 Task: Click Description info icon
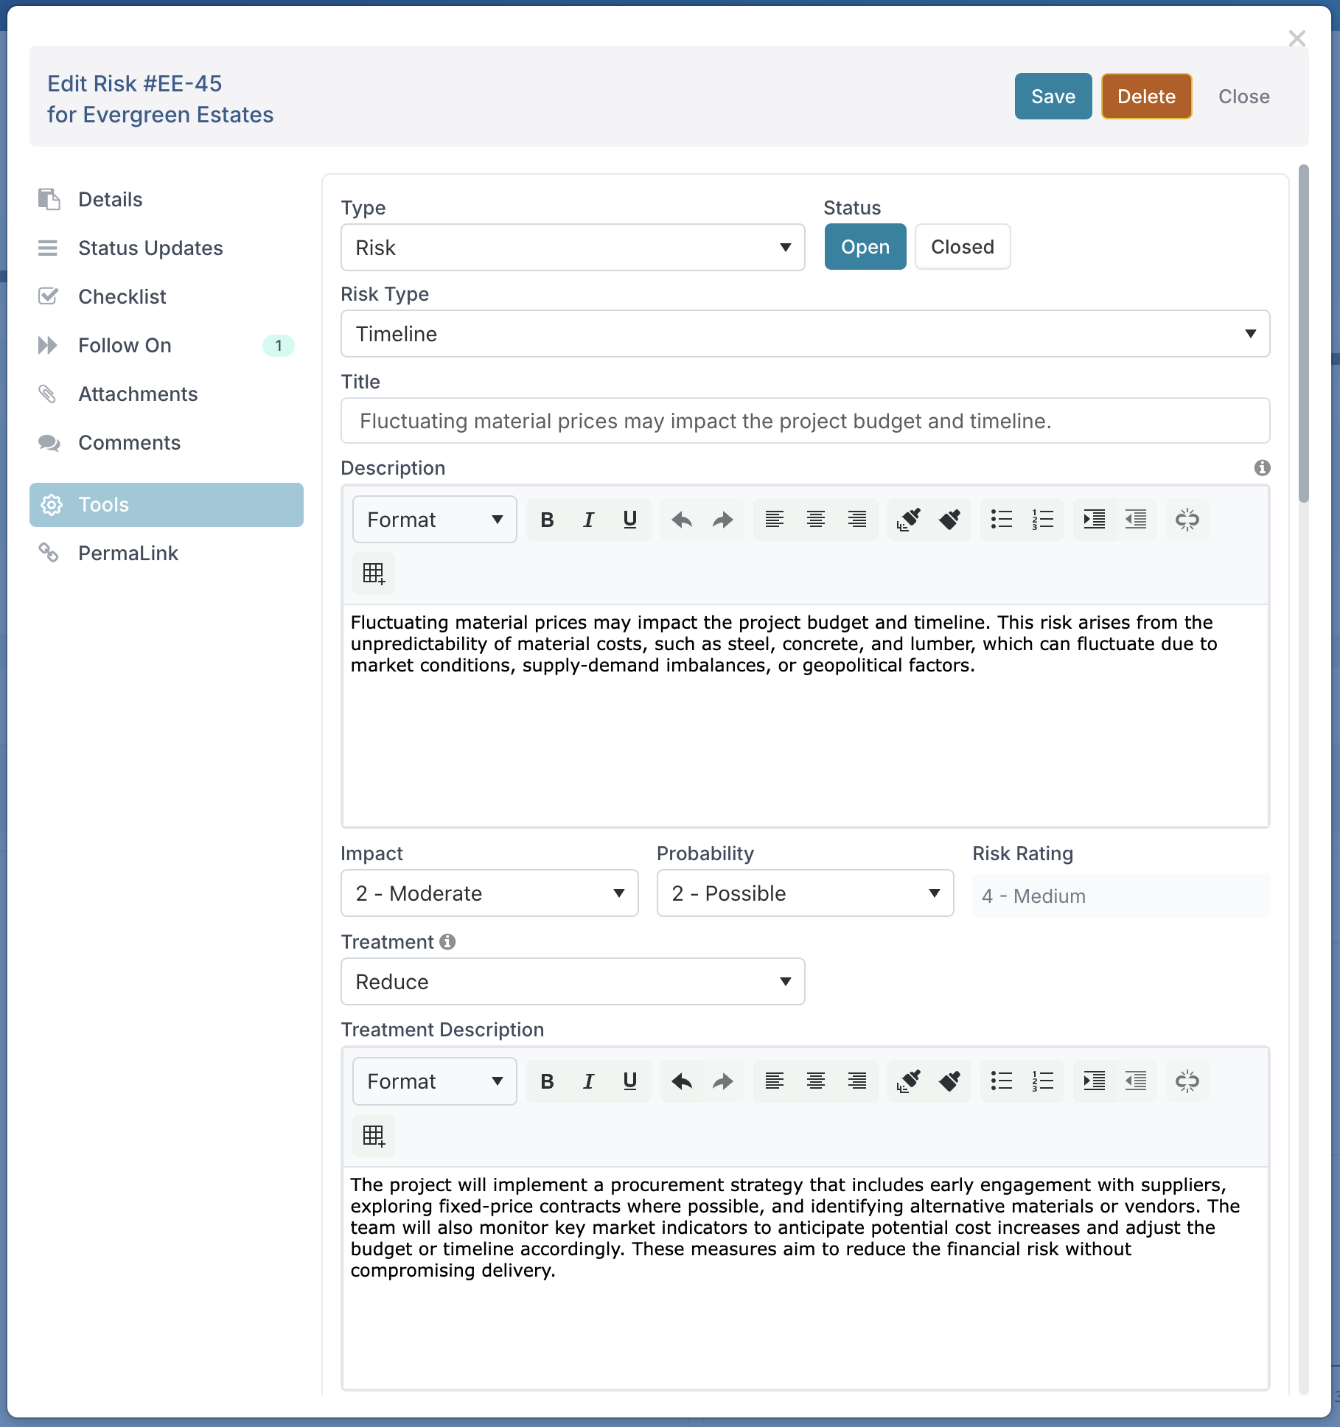[1262, 468]
